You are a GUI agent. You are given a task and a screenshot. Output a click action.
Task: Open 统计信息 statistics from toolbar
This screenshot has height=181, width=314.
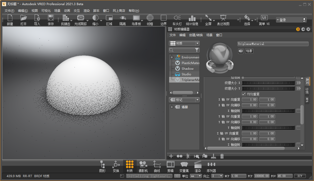192,18
